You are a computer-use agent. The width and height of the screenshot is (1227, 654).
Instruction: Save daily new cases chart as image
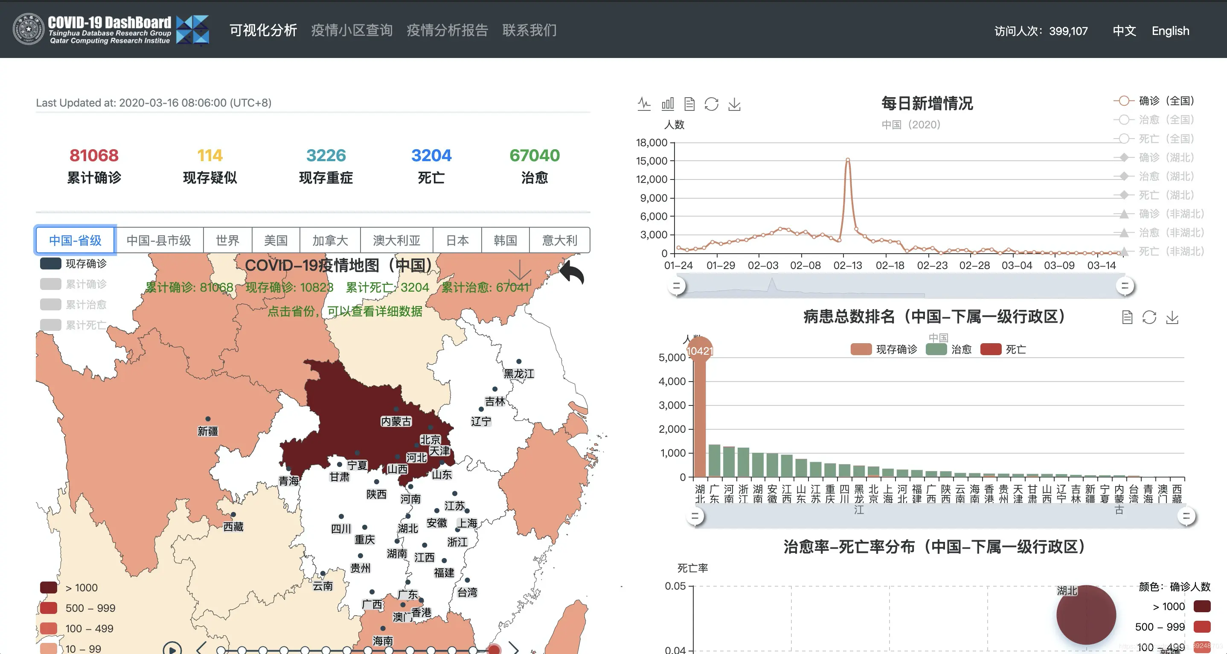(735, 104)
